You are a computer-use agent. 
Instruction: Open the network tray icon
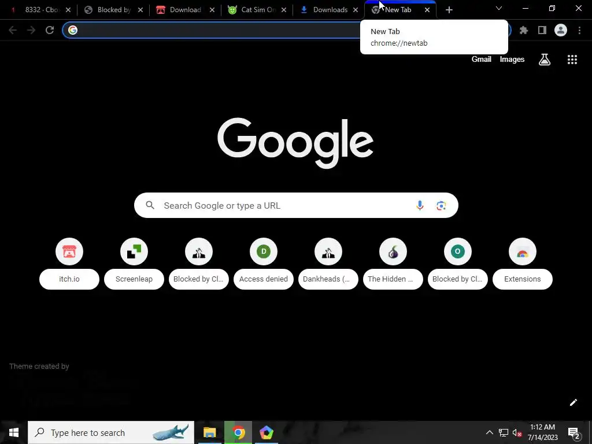coord(504,433)
